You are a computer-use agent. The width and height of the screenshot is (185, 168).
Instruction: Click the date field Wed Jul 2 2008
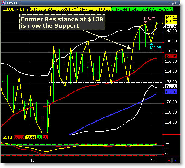pyautogui.click(x=43, y=9)
